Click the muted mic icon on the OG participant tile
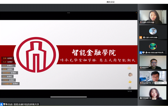The height and width of the screenshot is (106, 168). (x=141, y=68)
